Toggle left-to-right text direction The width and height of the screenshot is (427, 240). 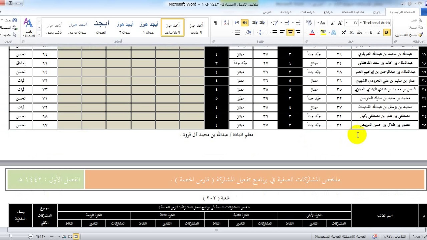click(237, 23)
